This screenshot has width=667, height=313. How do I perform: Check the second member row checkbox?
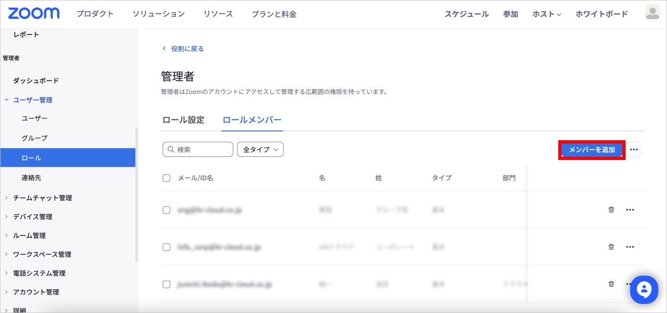point(166,247)
